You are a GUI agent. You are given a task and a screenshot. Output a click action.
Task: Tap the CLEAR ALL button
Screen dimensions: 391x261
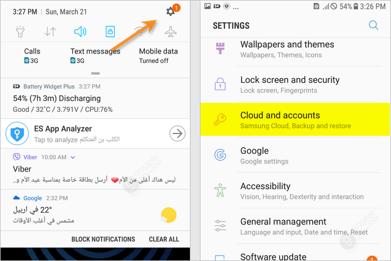click(x=164, y=239)
